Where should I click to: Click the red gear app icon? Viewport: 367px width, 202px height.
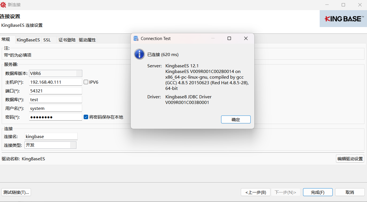3,5
